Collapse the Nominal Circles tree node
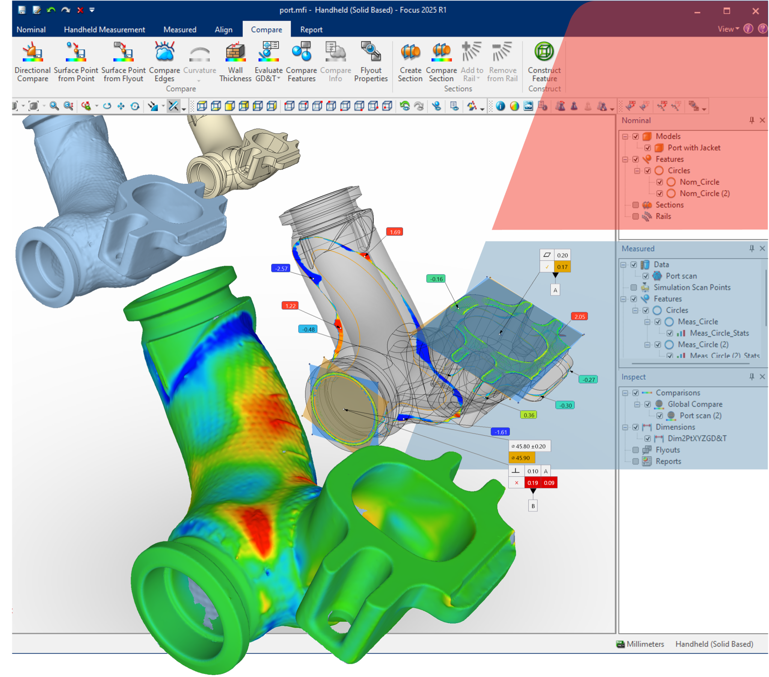This screenshot has height=677, width=769. [x=637, y=171]
